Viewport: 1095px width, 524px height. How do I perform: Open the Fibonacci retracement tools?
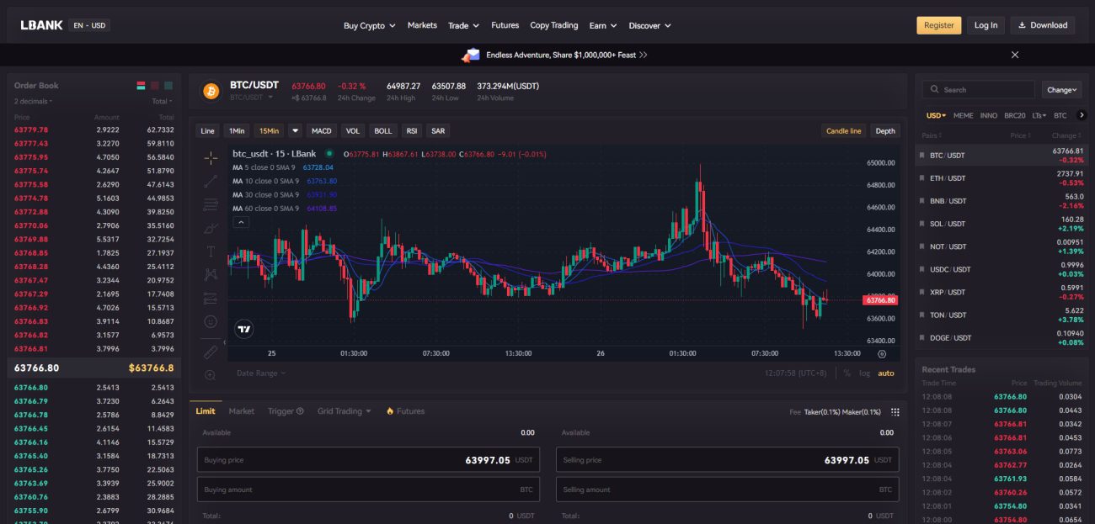[211, 204]
